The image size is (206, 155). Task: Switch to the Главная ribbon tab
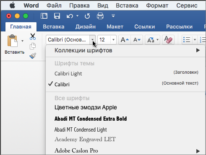[21, 27]
